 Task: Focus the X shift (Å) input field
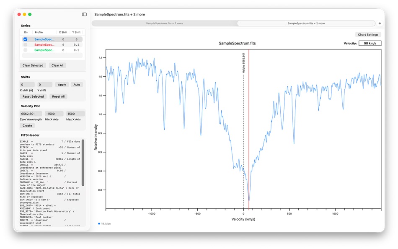point(27,85)
